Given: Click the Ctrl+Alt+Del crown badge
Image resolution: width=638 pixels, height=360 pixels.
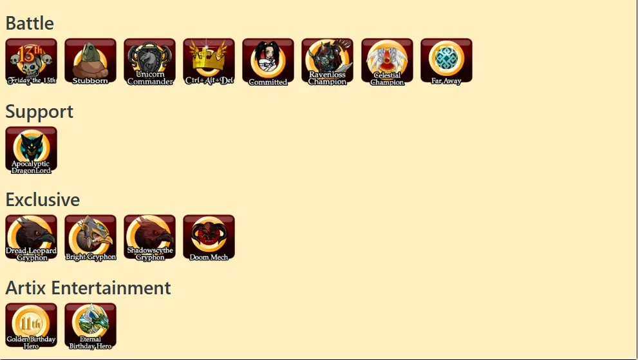Looking at the screenshot, I should click(209, 62).
